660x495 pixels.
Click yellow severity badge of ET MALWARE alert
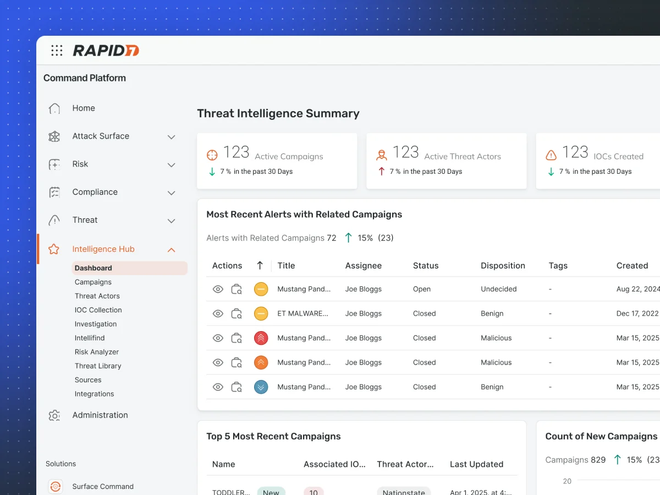pyautogui.click(x=261, y=313)
